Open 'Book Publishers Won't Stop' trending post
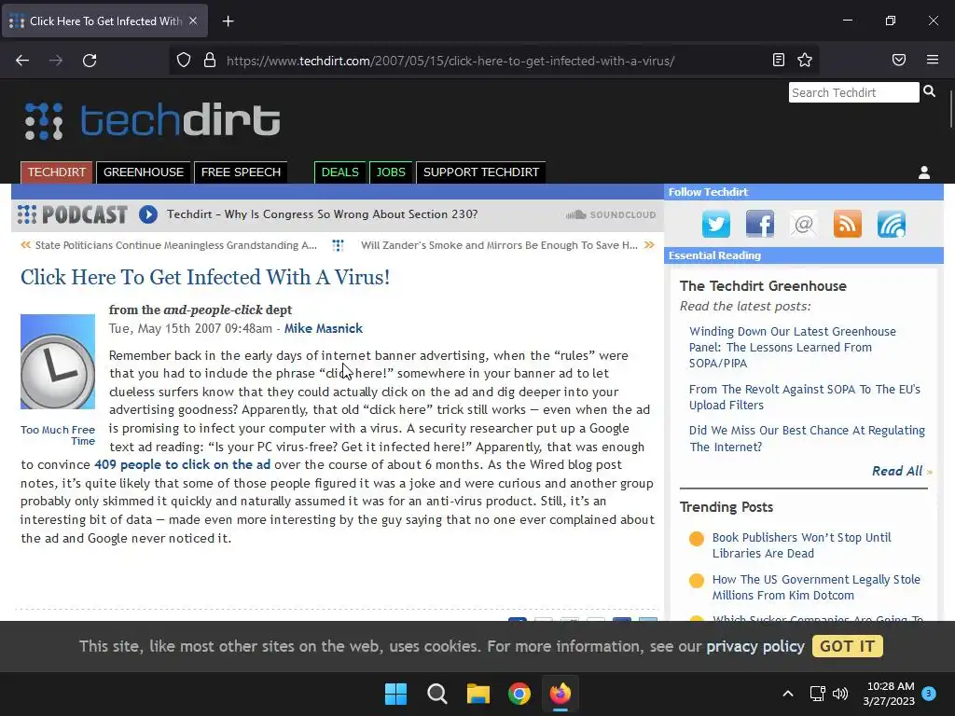Screen dimensions: 955x716 click(801, 545)
